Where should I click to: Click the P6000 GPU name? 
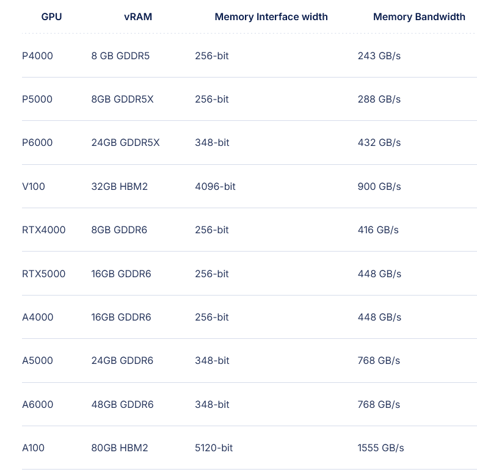coord(37,143)
